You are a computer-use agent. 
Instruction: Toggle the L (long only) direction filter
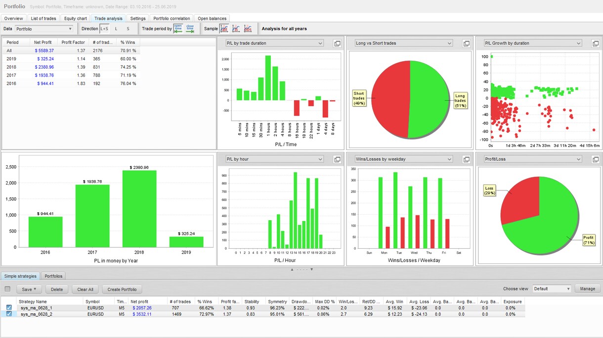click(116, 29)
